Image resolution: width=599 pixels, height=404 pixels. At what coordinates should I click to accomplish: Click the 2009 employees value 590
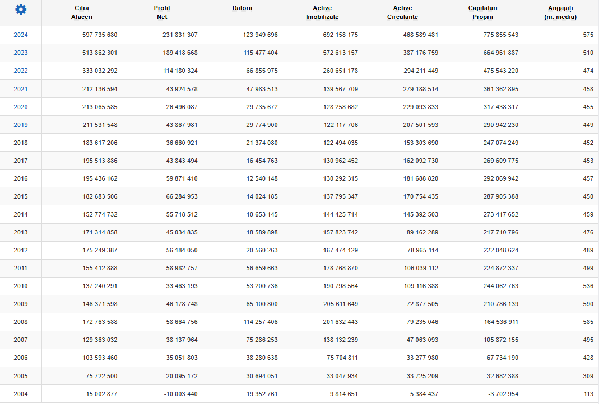click(588, 304)
